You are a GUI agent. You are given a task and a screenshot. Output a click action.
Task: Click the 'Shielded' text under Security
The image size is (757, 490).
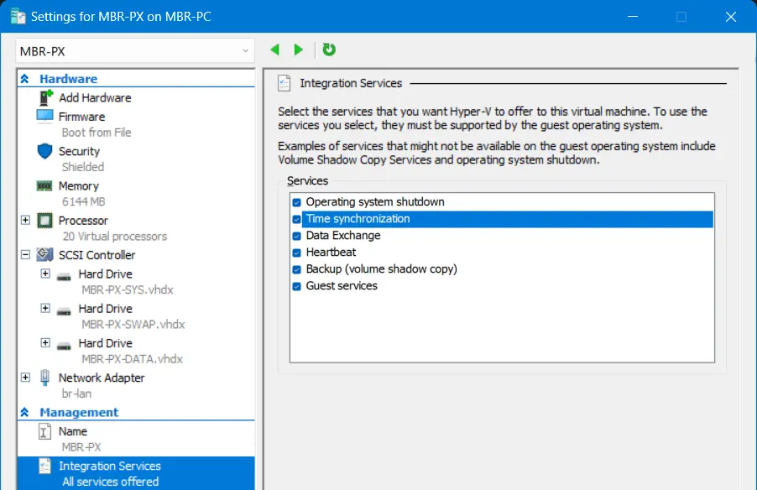[x=83, y=167]
